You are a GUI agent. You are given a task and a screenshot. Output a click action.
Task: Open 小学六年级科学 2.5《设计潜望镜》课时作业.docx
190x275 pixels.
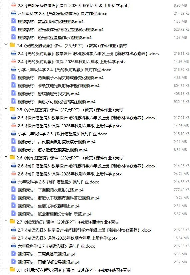click(x=62, y=134)
